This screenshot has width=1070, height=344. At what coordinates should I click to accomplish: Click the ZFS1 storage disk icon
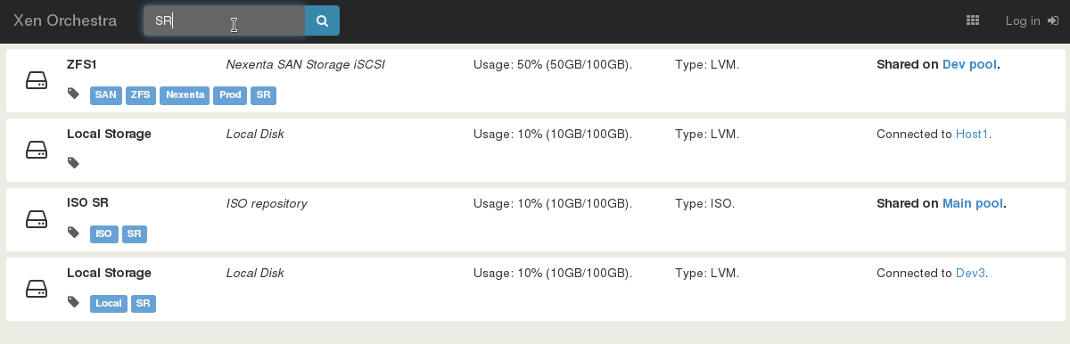click(37, 81)
